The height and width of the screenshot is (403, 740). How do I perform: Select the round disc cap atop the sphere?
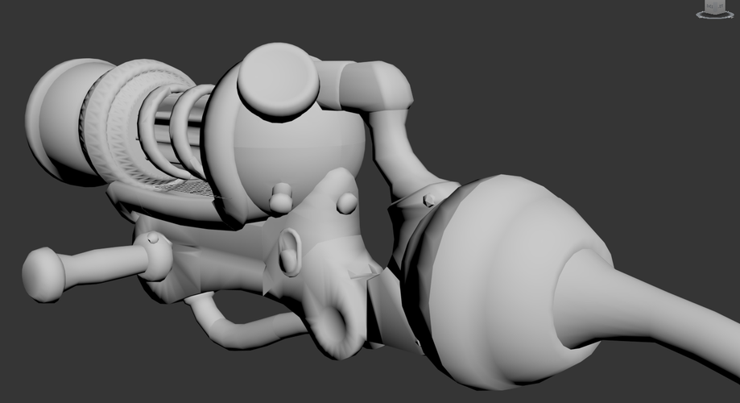point(278,81)
